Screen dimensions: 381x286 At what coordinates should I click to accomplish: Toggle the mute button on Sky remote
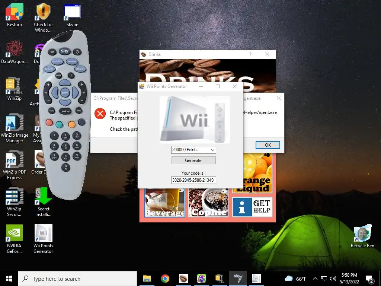pyautogui.click(x=58, y=75)
